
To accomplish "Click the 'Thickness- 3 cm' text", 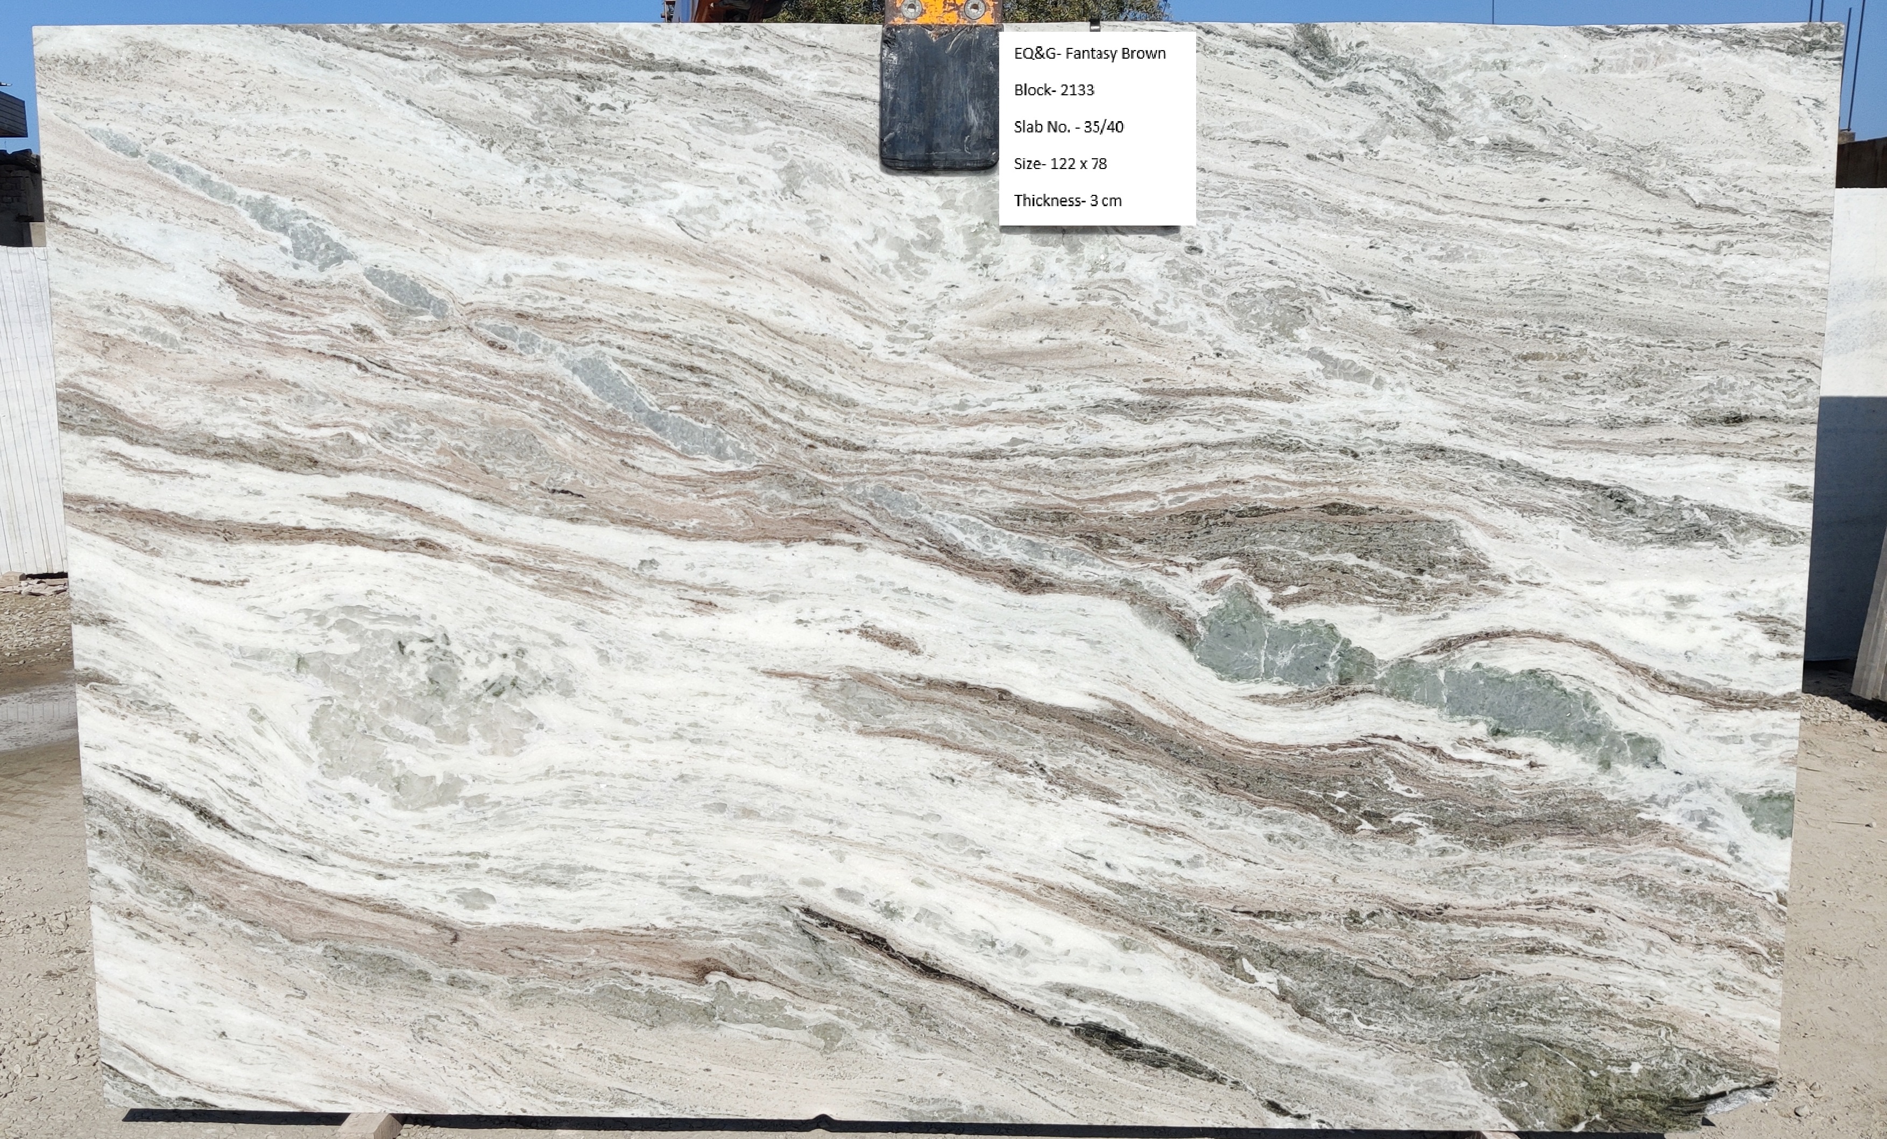I will (x=1068, y=201).
